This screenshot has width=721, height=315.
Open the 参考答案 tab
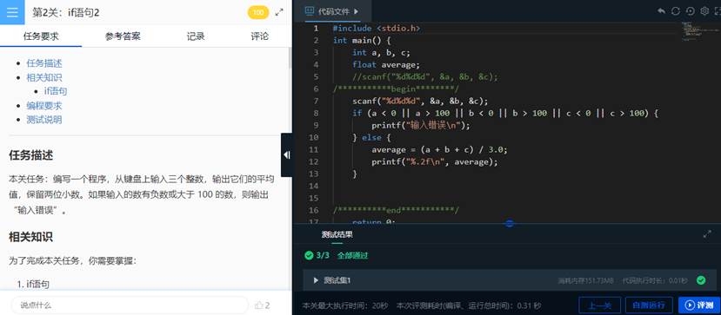click(123, 36)
